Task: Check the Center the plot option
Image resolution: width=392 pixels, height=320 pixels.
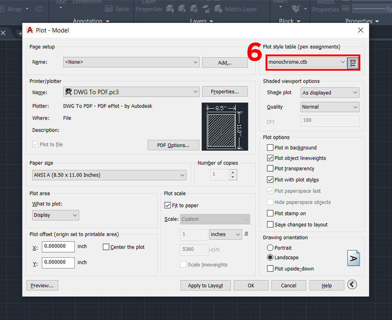Action: click(106, 247)
